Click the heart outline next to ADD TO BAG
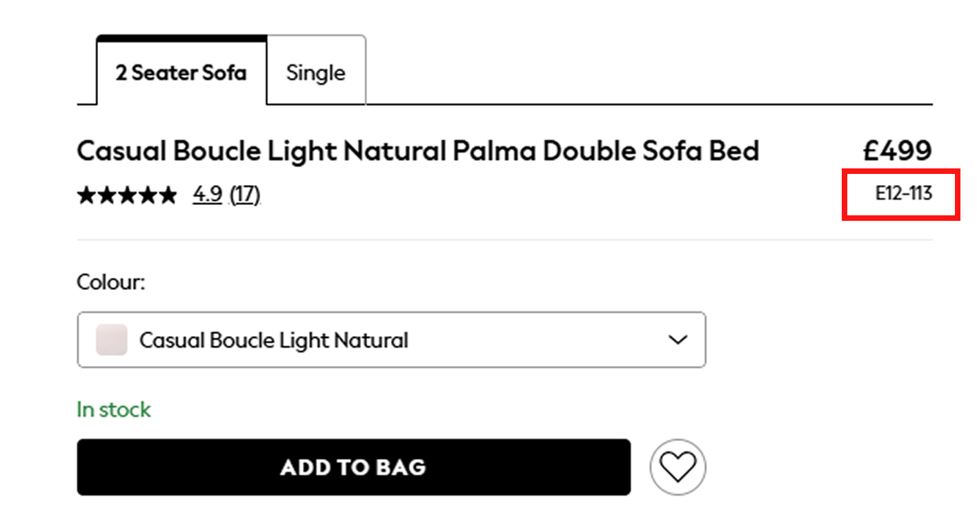The width and height of the screenshot is (977, 519). pyautogui.click(x=678, y=467)
